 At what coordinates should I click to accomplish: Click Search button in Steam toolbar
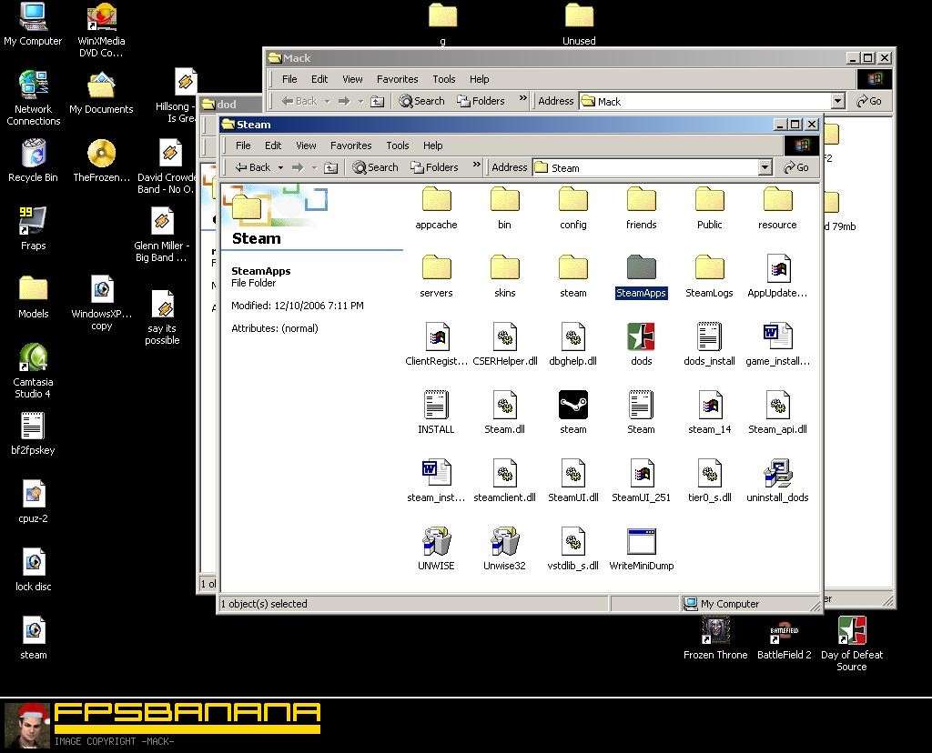[x=376, y=167]
